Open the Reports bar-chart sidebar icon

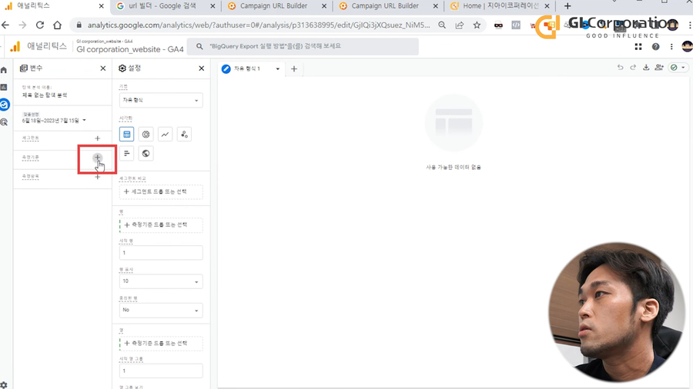click(4, 88)
